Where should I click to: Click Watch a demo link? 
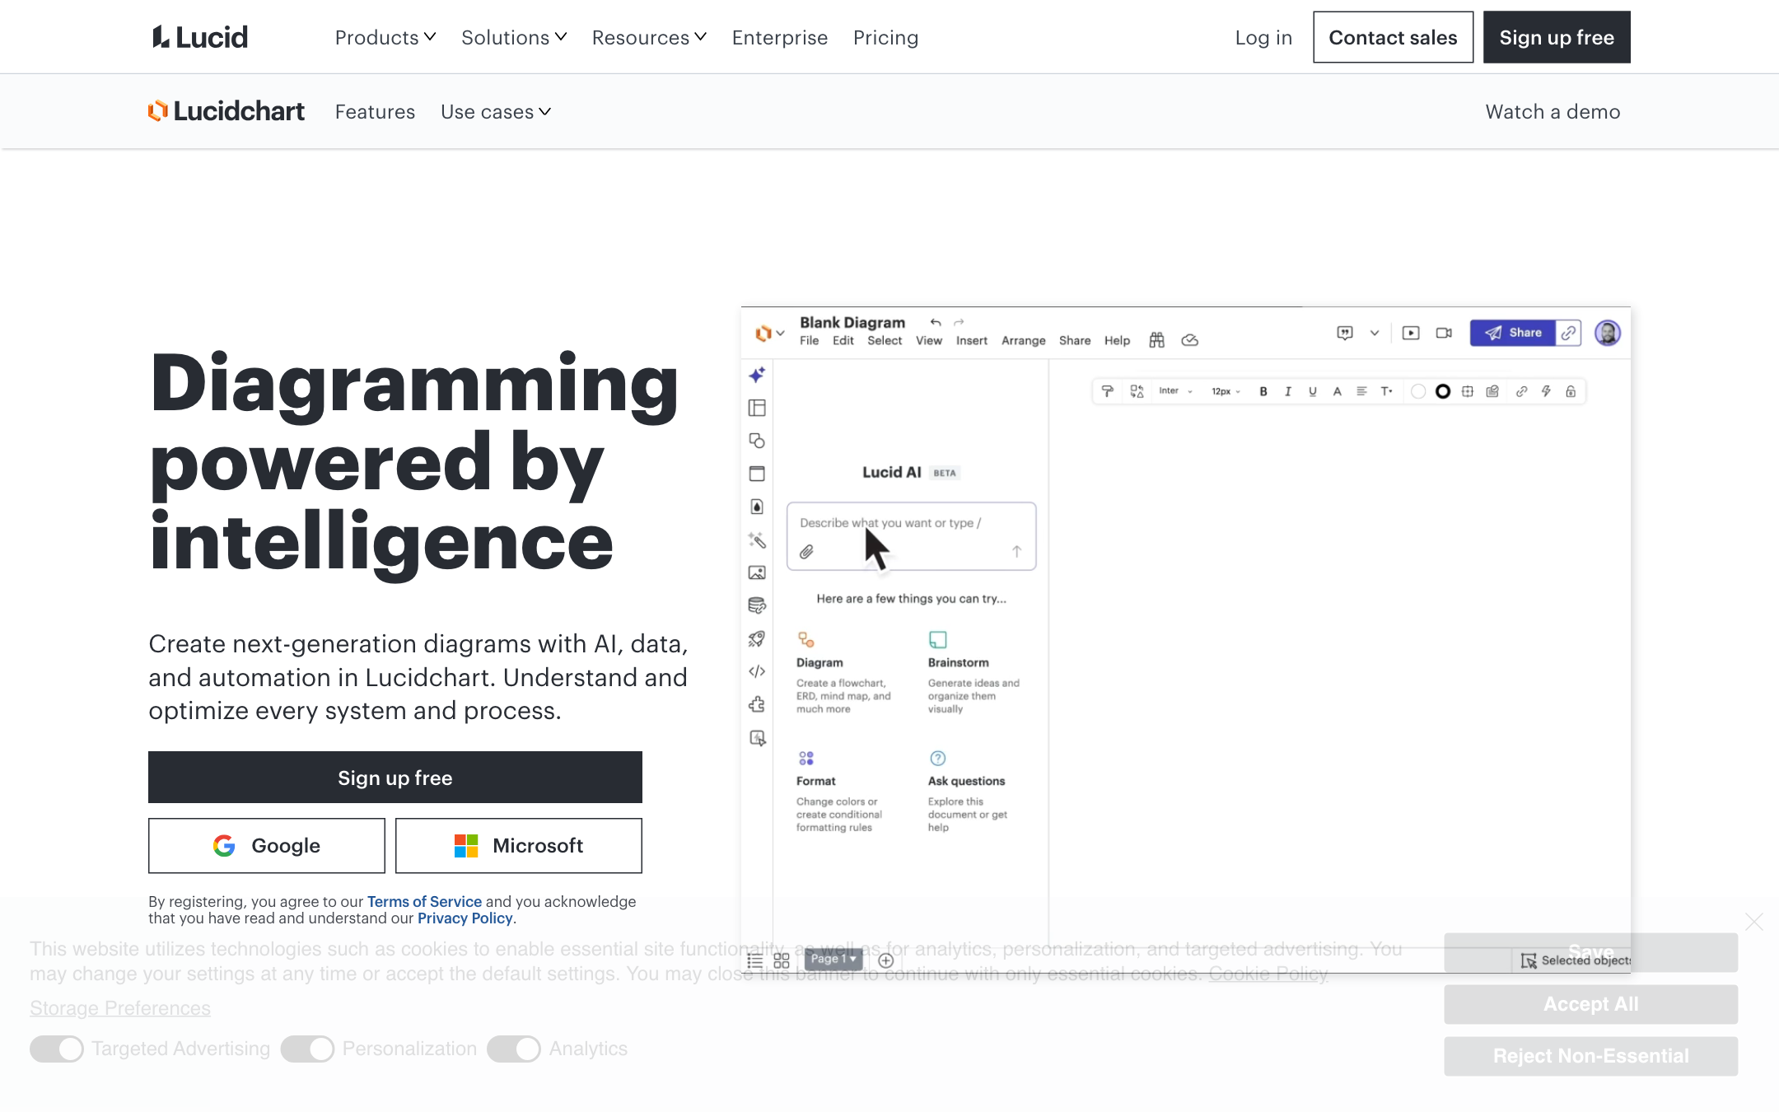coord(1553,111)
